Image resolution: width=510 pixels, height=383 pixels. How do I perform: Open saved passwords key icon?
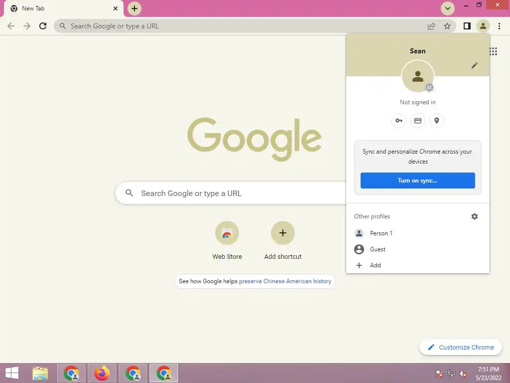click(399, 121)
